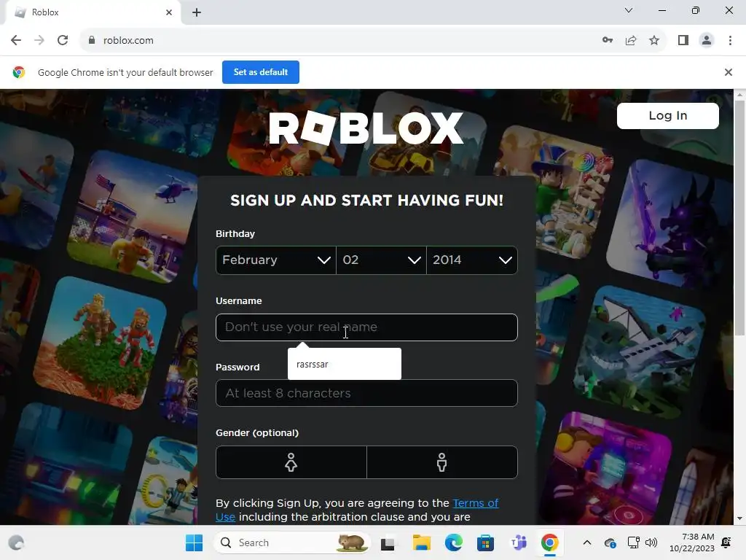This screenshot has width=746, height=560.
Task: Choose autofill suggestion rasrssar
Action: [345, 365]
